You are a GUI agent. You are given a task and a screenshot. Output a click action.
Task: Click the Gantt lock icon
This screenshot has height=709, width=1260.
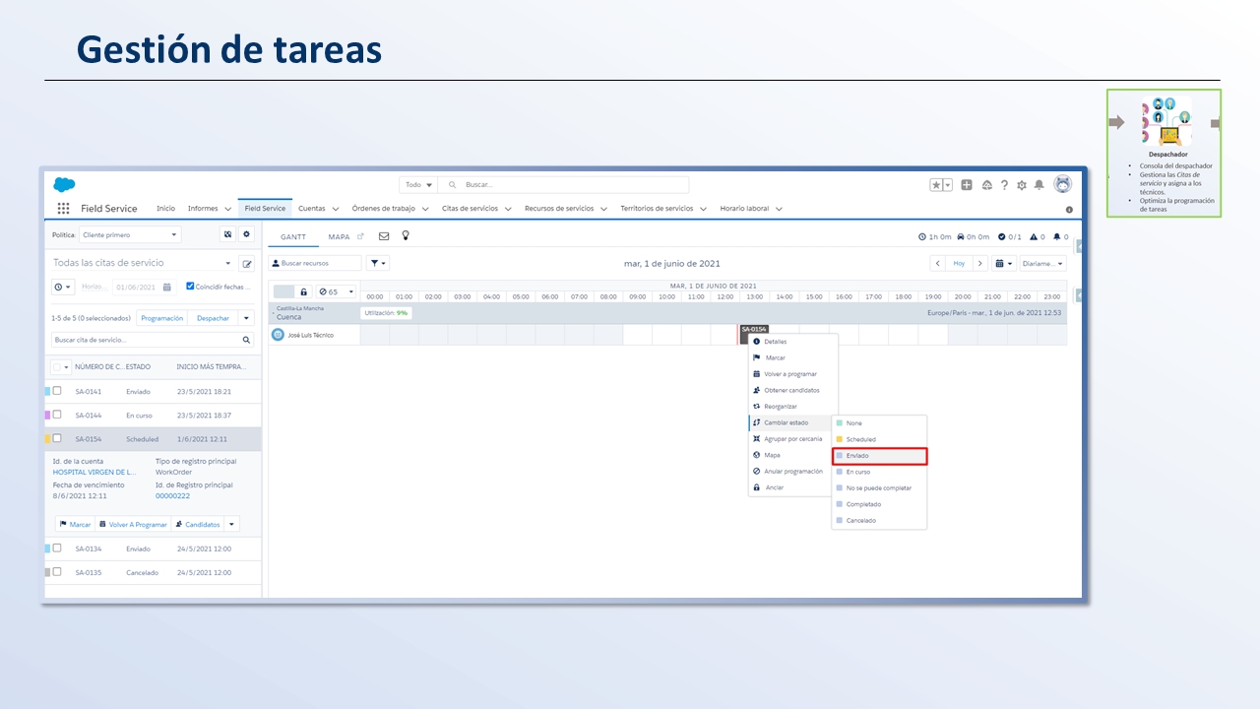303,292
